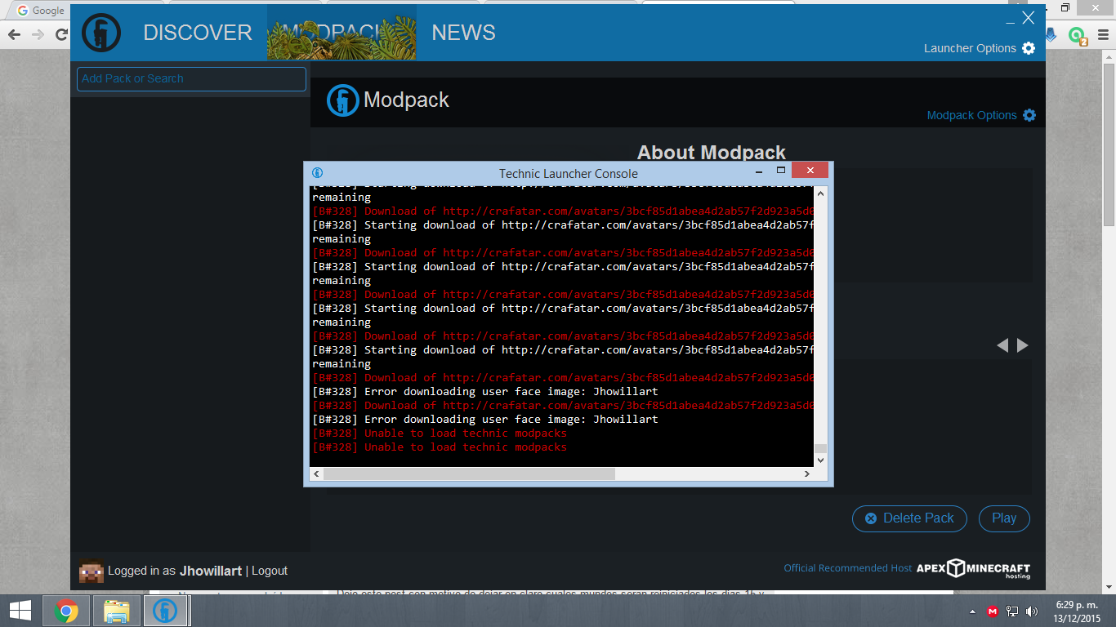Click the Logout link
1116x627 pixels.
tap(270, 571)
